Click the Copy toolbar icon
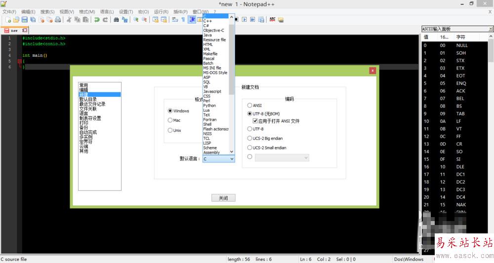This screenshot has width=494, height=263. (x=77, y=20)
